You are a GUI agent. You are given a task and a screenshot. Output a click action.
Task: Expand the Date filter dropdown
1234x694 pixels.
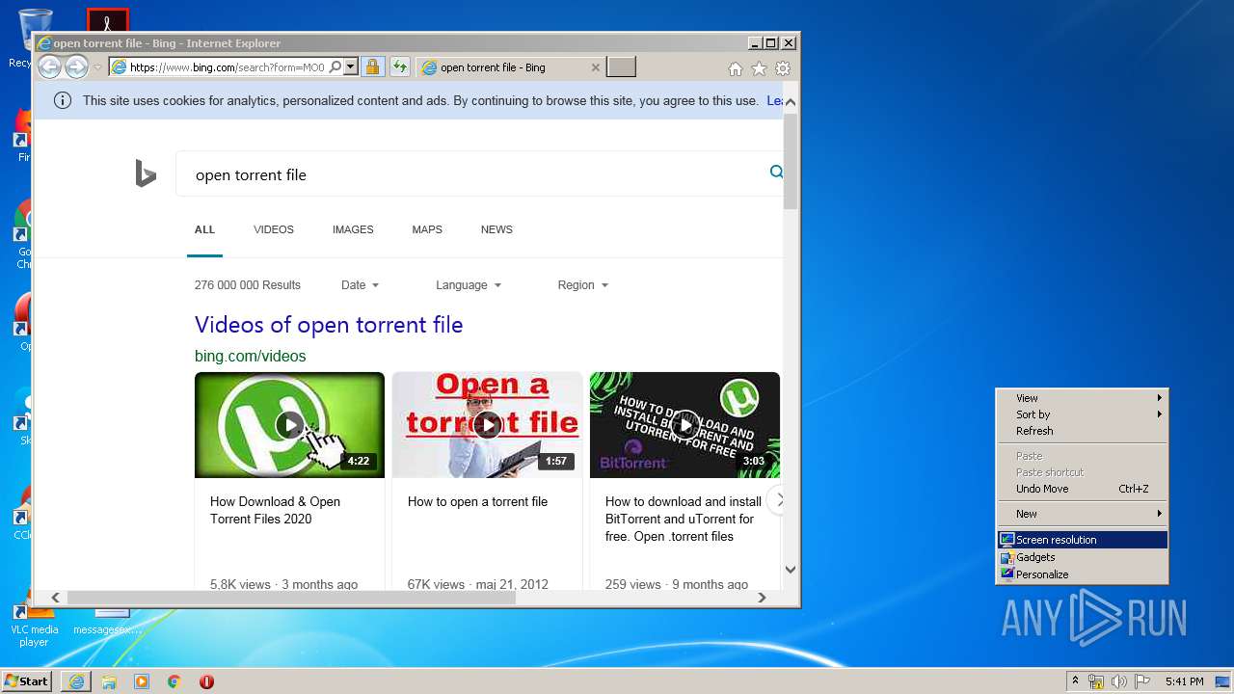[x=360, y=285]
